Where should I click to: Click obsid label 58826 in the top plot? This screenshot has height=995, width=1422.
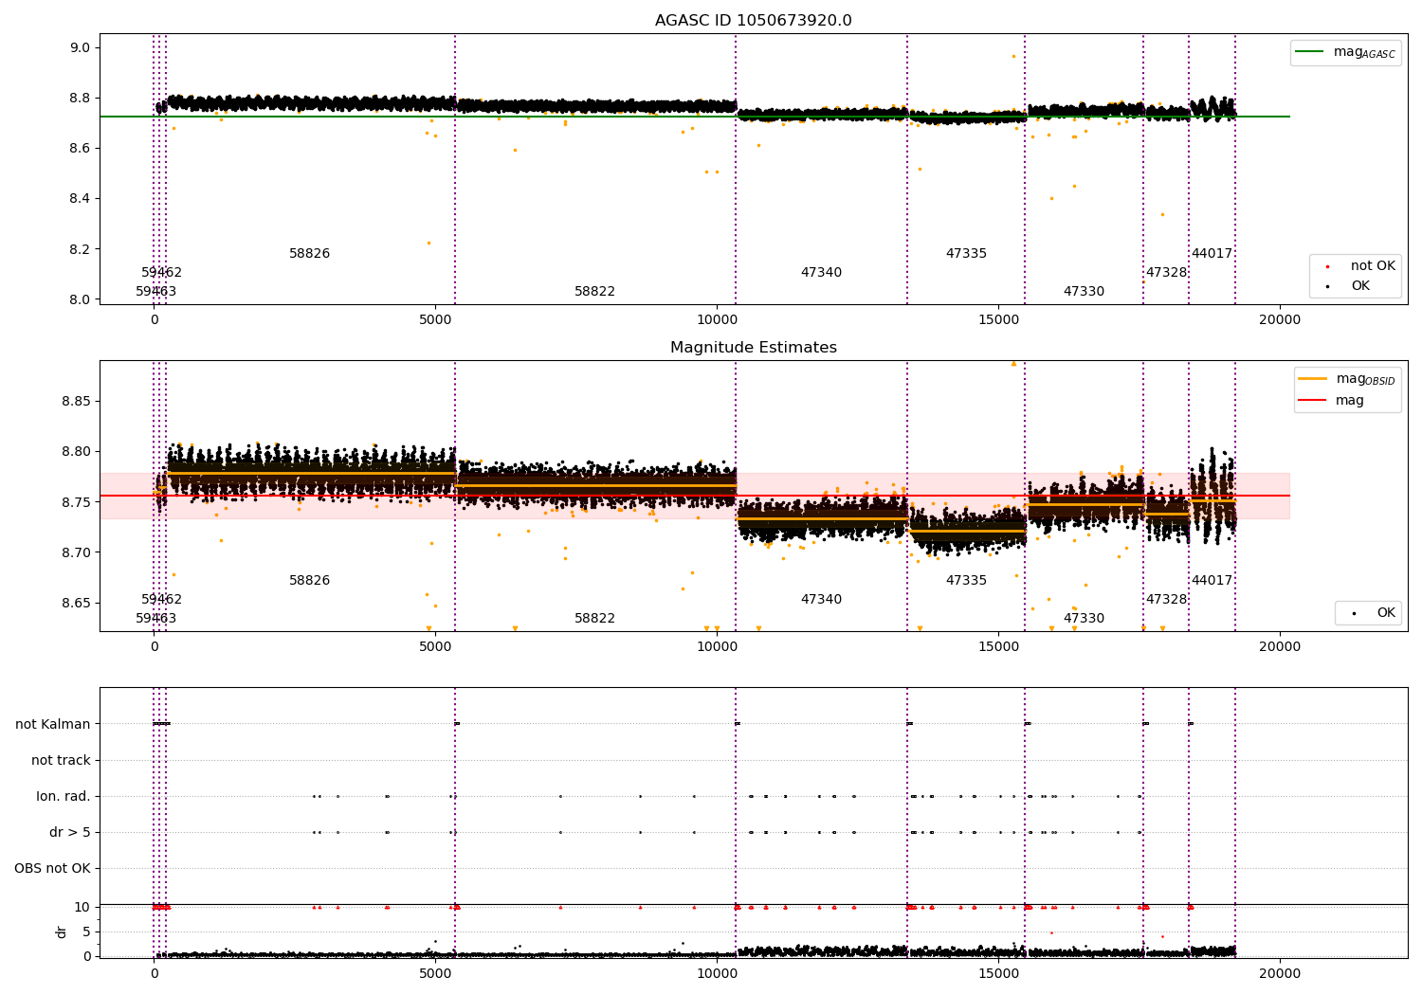pos(309,254)
